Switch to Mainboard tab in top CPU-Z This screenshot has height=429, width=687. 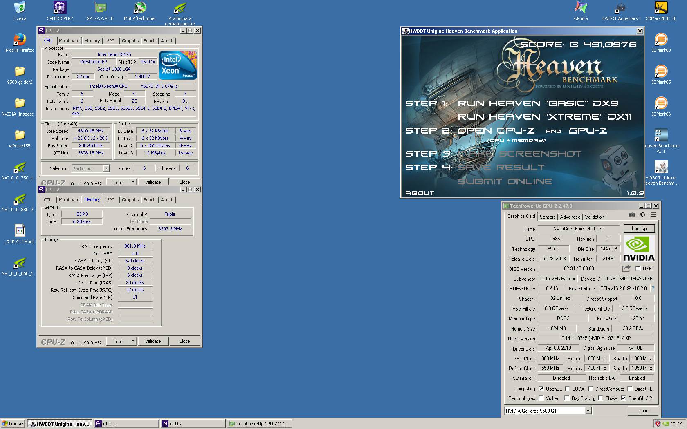69,41
